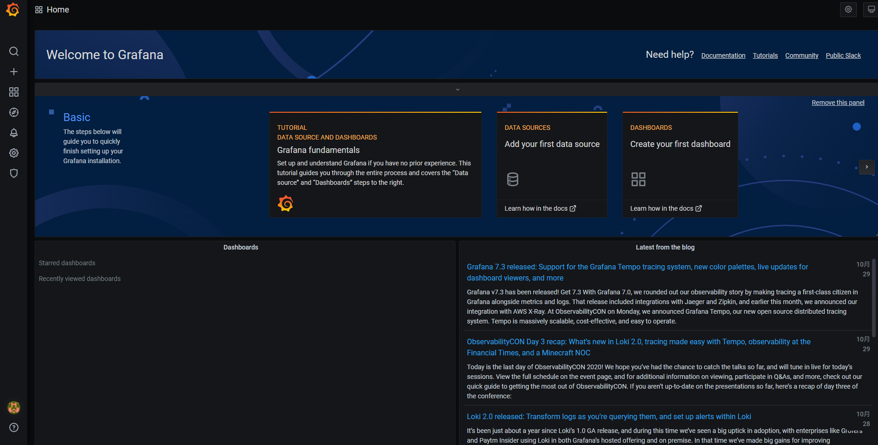Open the Help question mark icon
Screen dimensions: 878x445
(14, 427)
